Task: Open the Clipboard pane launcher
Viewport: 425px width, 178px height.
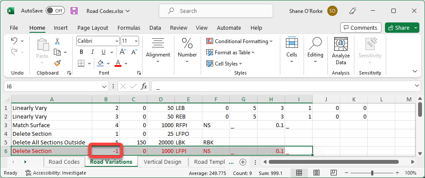Action: tap(69, 73)
